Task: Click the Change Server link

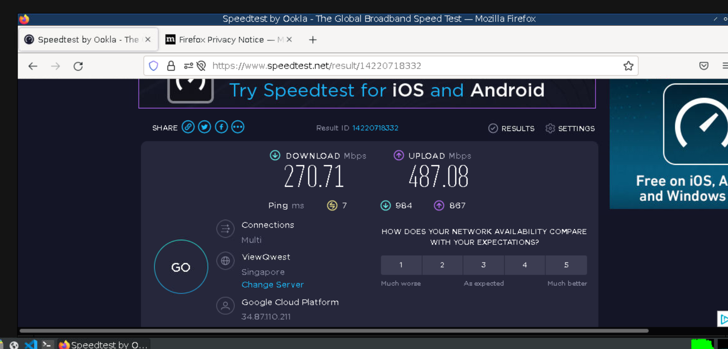Action: coord(272,285)
